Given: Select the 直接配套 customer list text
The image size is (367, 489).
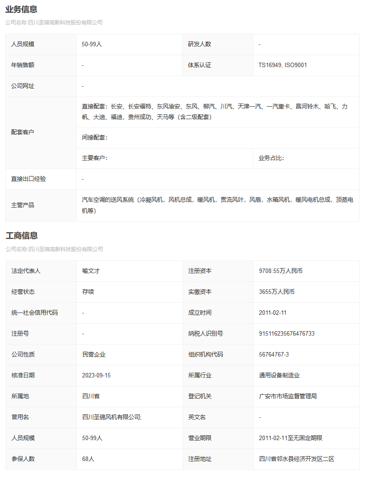Looking at the screenshot, I should 215,112.
